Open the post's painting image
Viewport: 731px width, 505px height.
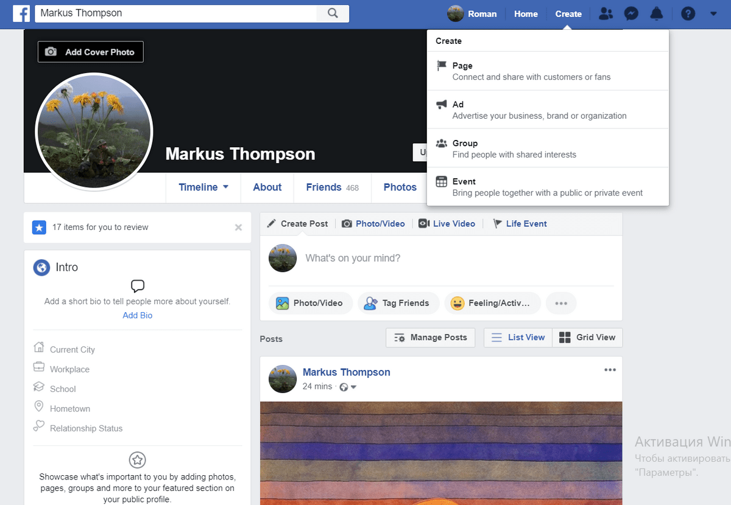tap(441, 453)
